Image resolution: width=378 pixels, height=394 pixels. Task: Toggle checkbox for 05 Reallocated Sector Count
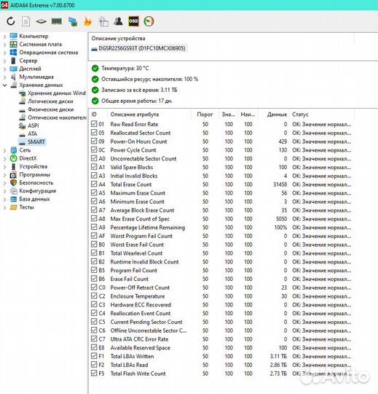tap(94, 132)
